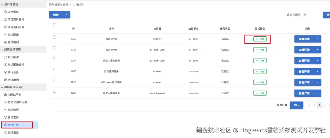
Task: Open 详情 report link for task 1244
Action: pos(260,61)
